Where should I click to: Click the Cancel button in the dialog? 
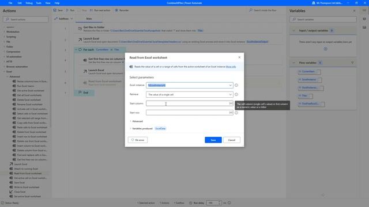[232, 140]
